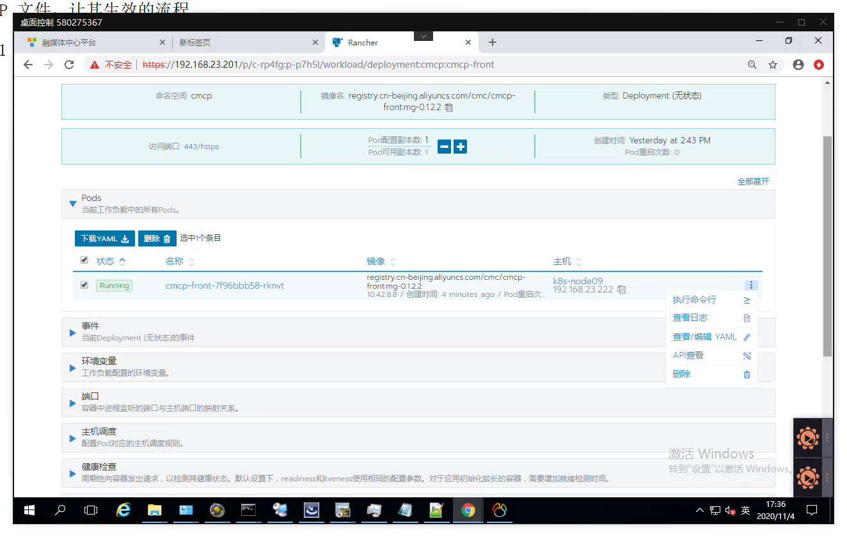Click the 下载YAML button
The image size is (847, 537).
(105, 239)
